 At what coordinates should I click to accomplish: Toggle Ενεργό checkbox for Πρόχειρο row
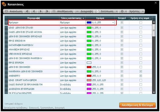[x=122, y=23]
